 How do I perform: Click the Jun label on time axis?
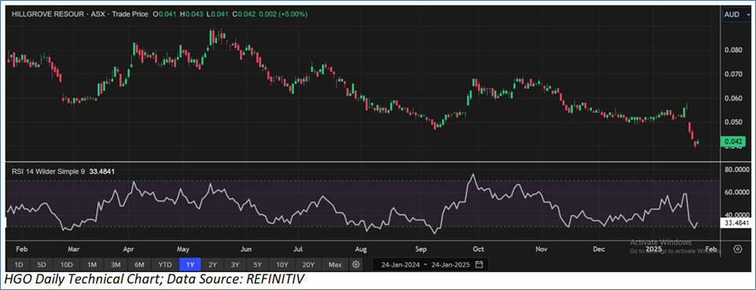(x=246, y=249)
